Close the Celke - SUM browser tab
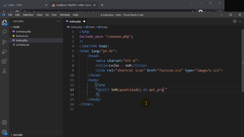The image size is (244, 137). (46, 5)
